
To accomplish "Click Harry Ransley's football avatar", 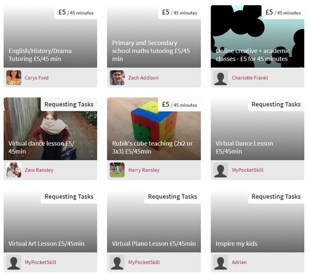I will coord(117,170).
